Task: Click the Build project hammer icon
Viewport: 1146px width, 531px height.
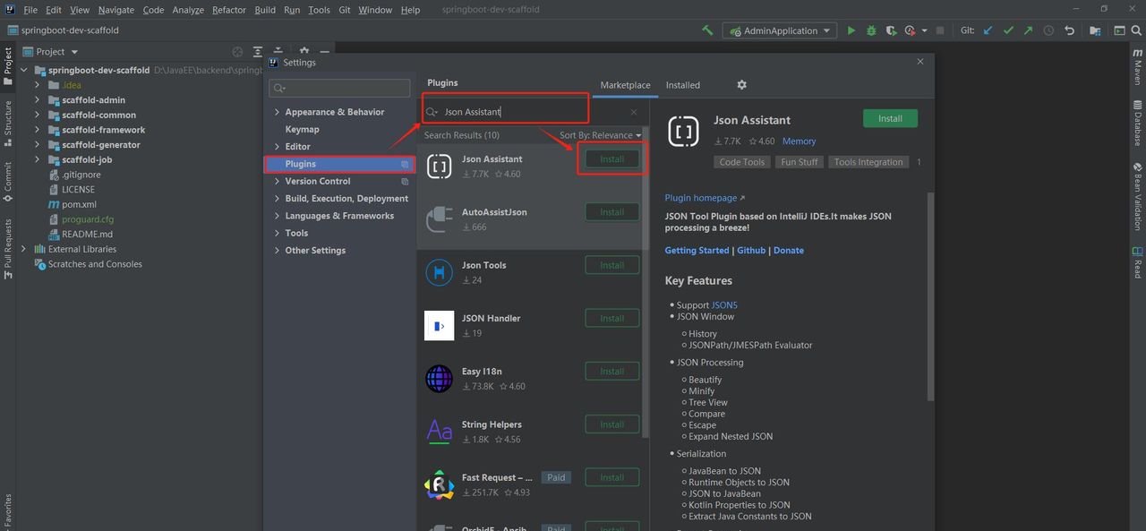Action: point(707,30)
